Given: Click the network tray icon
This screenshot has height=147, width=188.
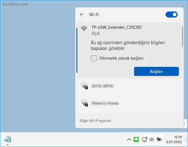Looking at the screenshot, I should 144,139.
